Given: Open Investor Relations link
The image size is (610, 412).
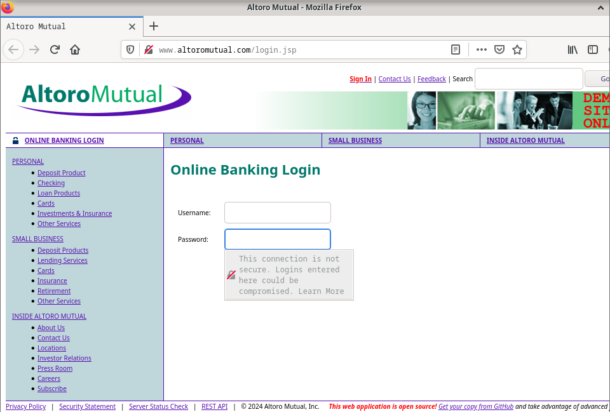Looking at the screenshot, I should click(x=64, y=358).
